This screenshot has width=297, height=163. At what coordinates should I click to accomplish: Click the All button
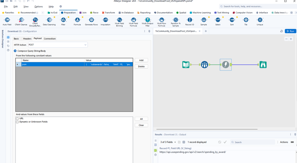[x=141, y=119]
